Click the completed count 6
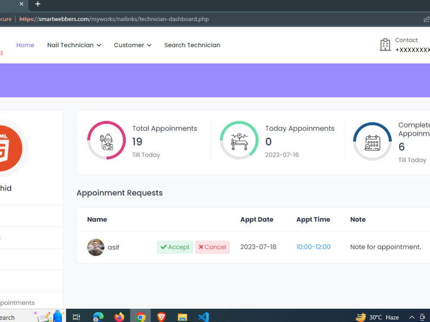Viewport: 430px width, 322px height. pos(402,147)
